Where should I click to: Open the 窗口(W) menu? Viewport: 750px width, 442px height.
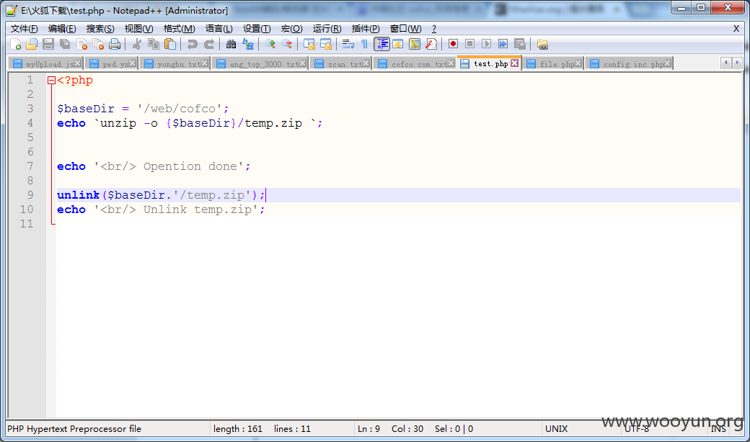pyautogui.click(x=405, y=29)
